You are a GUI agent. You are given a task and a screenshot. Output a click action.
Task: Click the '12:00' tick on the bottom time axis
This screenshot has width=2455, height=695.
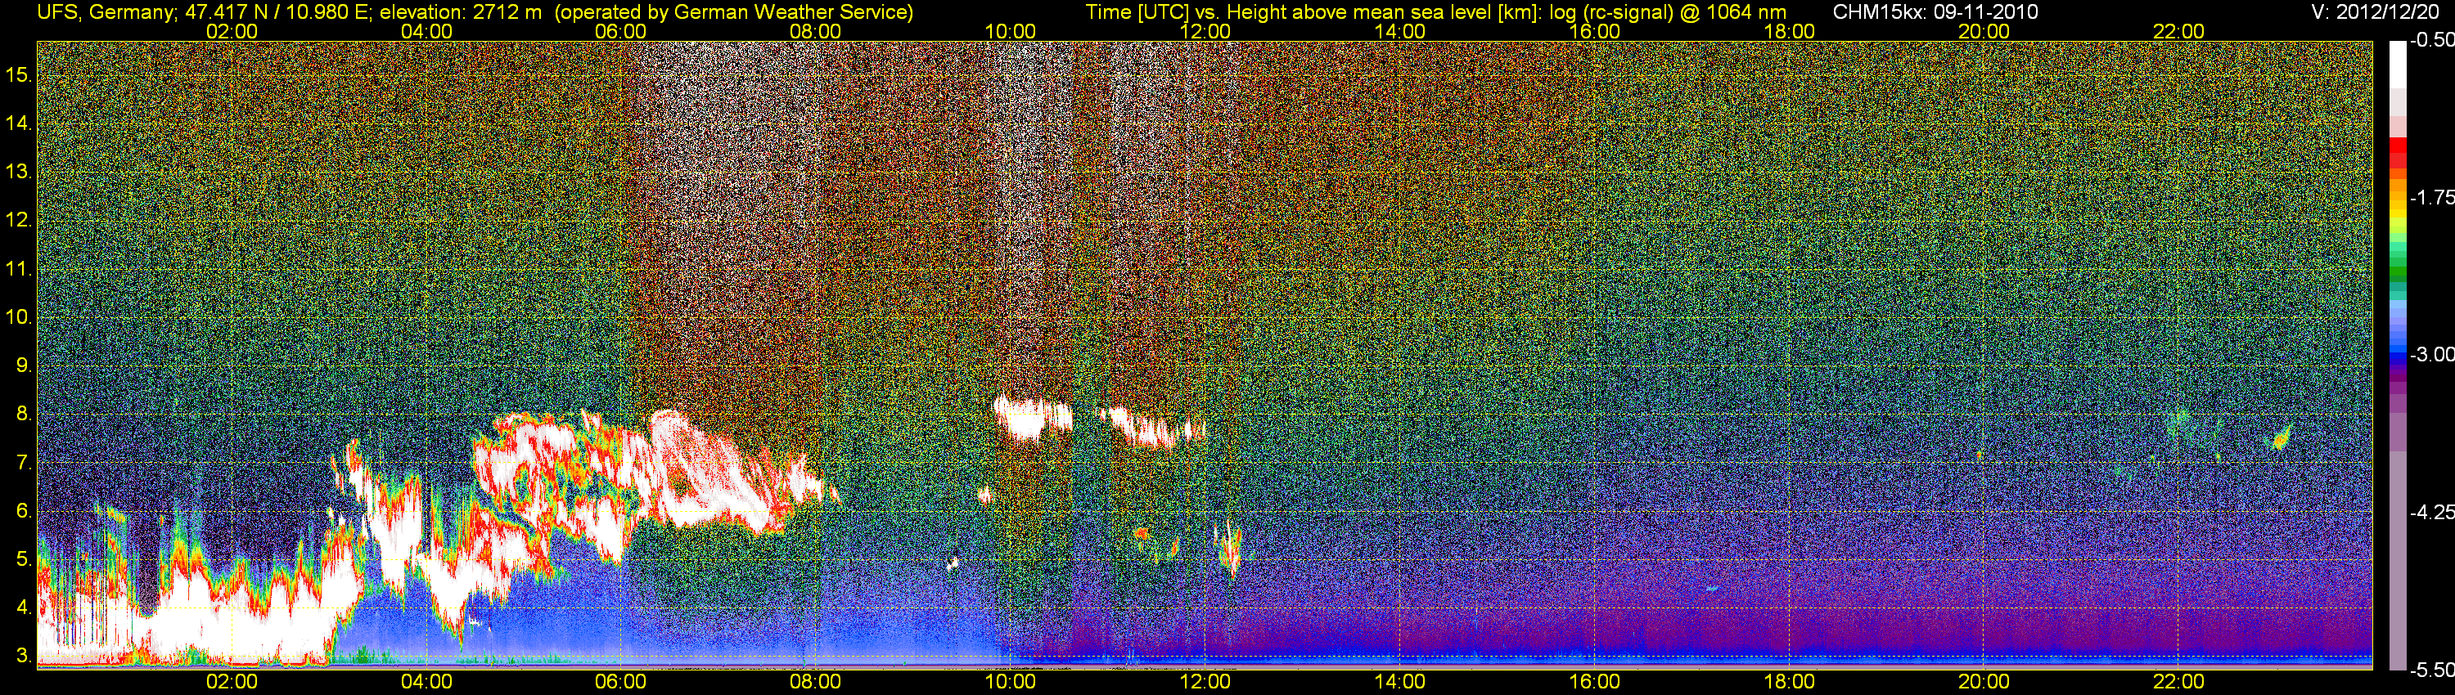coord(1205,682)
